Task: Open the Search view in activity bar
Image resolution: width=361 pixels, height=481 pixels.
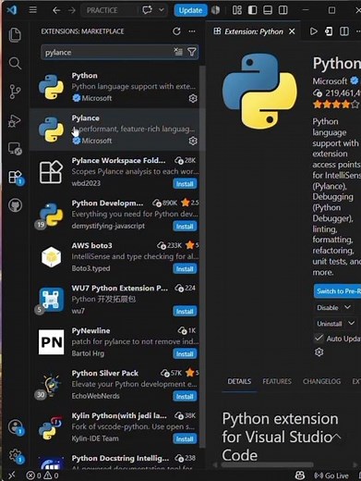Action: [15, 63]
